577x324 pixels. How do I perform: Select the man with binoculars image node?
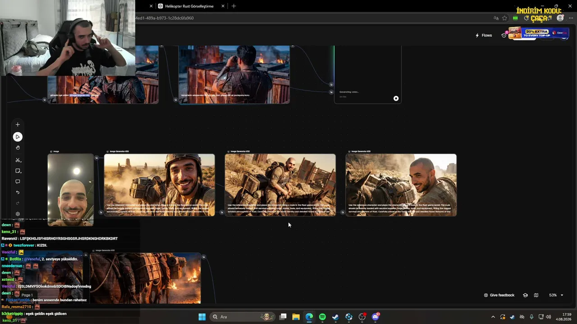[234, 74]
